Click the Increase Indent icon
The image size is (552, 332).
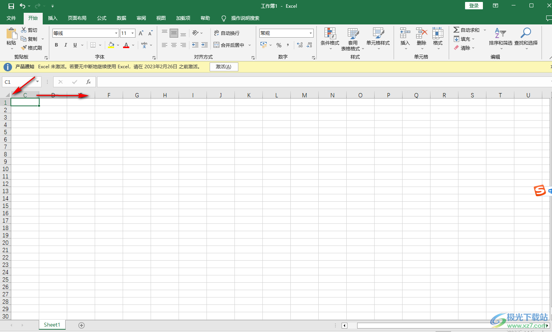click(205, 45)
